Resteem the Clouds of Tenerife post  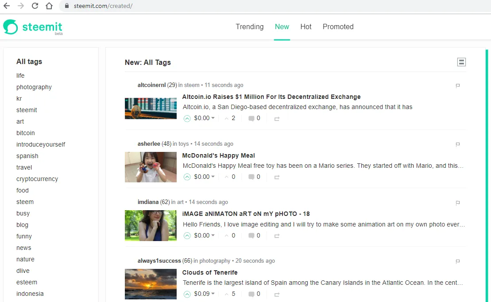277,294
